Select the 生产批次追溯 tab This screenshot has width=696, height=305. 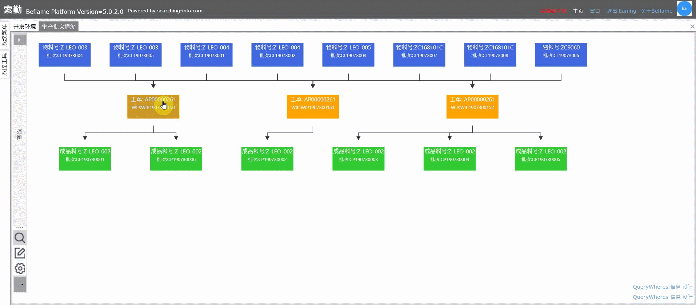(x=59, y=27)
